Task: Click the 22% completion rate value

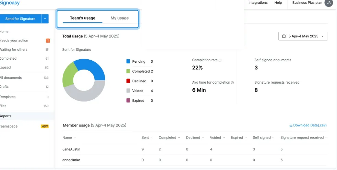Action: (197, 68)
